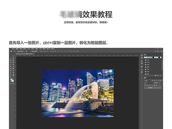Viewport: 172px width, 129px height.
Task: Open the layer filter kind dropdown
Action: 148,81
